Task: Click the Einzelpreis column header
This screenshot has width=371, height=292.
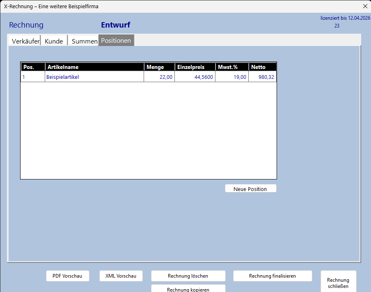Action: coord(195,67)
